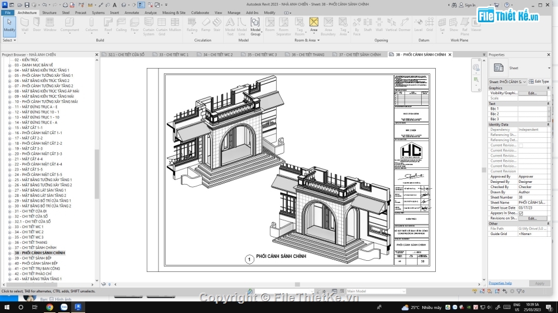
Task: Click Edit Type button
Action: pos(539,81)
